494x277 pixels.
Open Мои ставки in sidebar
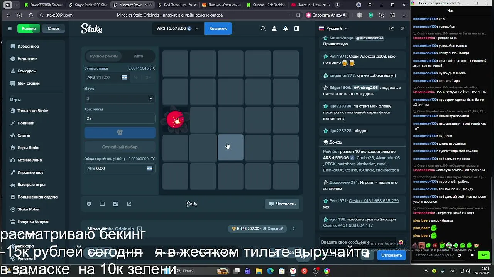click(x=29, y=83)
